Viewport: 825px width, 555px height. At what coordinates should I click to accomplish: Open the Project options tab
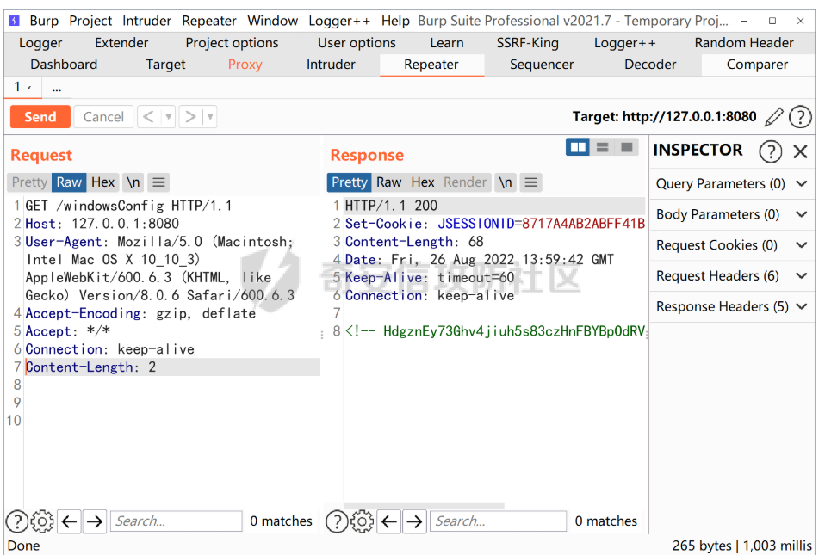232,43
